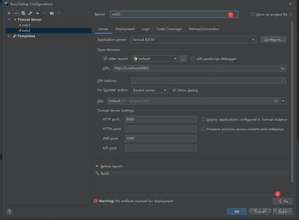Click the HTTP port field
Image resolution: width=299 pixels, height=220 pixels.
tap(161, 119)
